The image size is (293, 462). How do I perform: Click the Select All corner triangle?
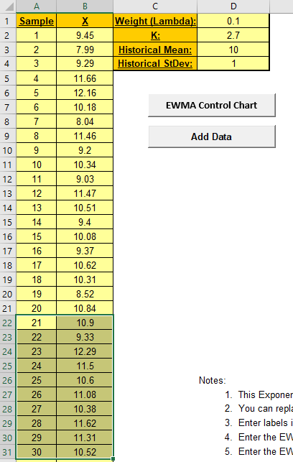[8, 6]
